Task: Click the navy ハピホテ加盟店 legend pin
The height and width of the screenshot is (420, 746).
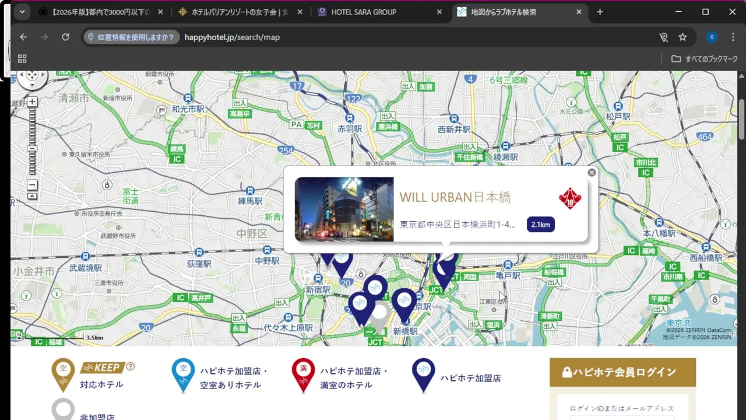Action: [x=424, y=374]
